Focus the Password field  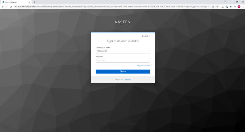[123, 60]
